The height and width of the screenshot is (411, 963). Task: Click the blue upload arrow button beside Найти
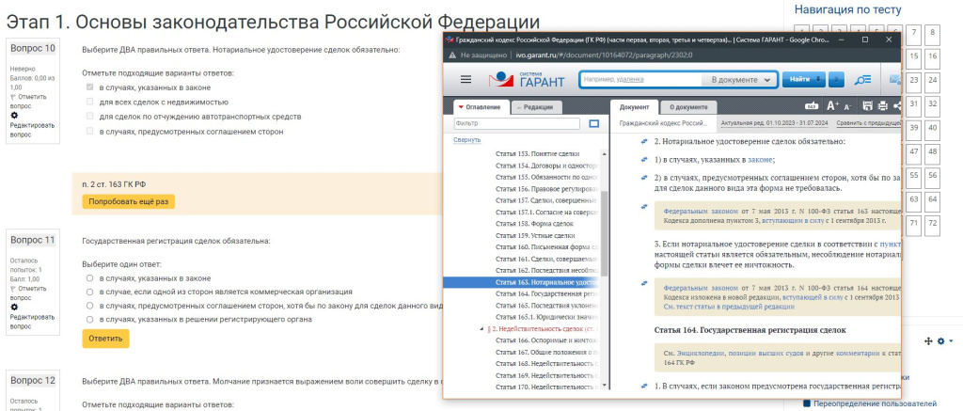tap(836, 80)
